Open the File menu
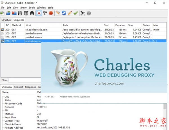169x130 pixels. [x=3, y=8]
